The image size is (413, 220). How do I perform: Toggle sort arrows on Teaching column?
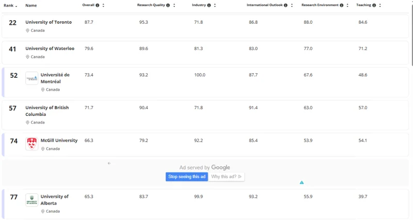[x=380, y=6]
